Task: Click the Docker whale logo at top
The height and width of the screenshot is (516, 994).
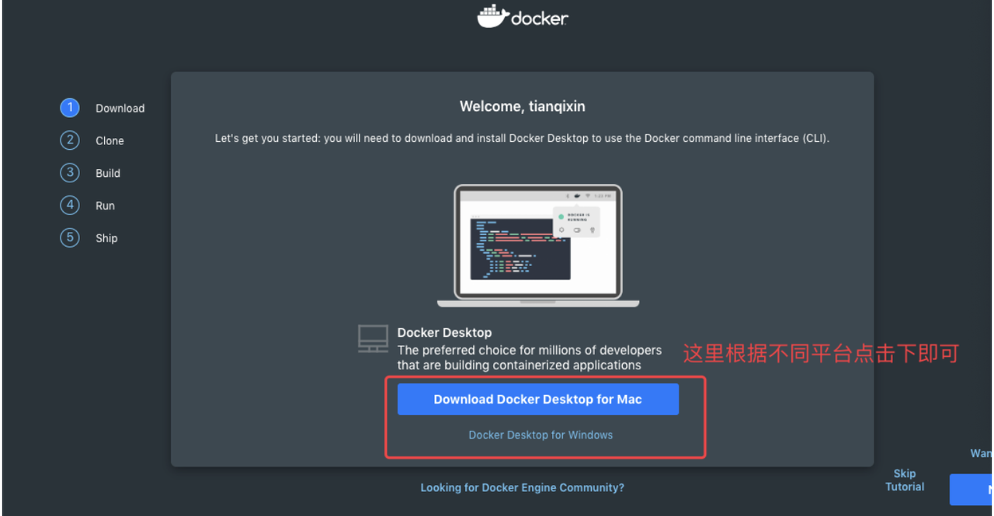Action: (493, 16)
